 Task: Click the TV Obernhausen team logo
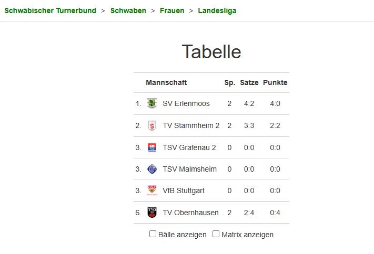coord(152,213)
